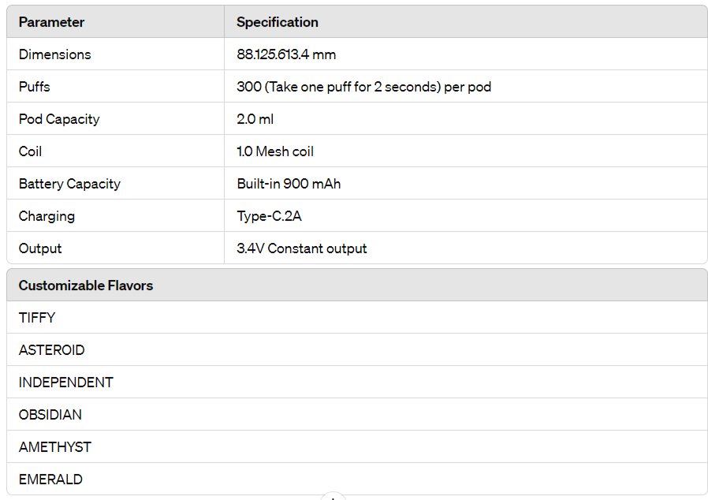The height and width of the screenshot is (500, 708).
Task: Select the TIFFY flavor row
Action: click(x=356, y=318)
